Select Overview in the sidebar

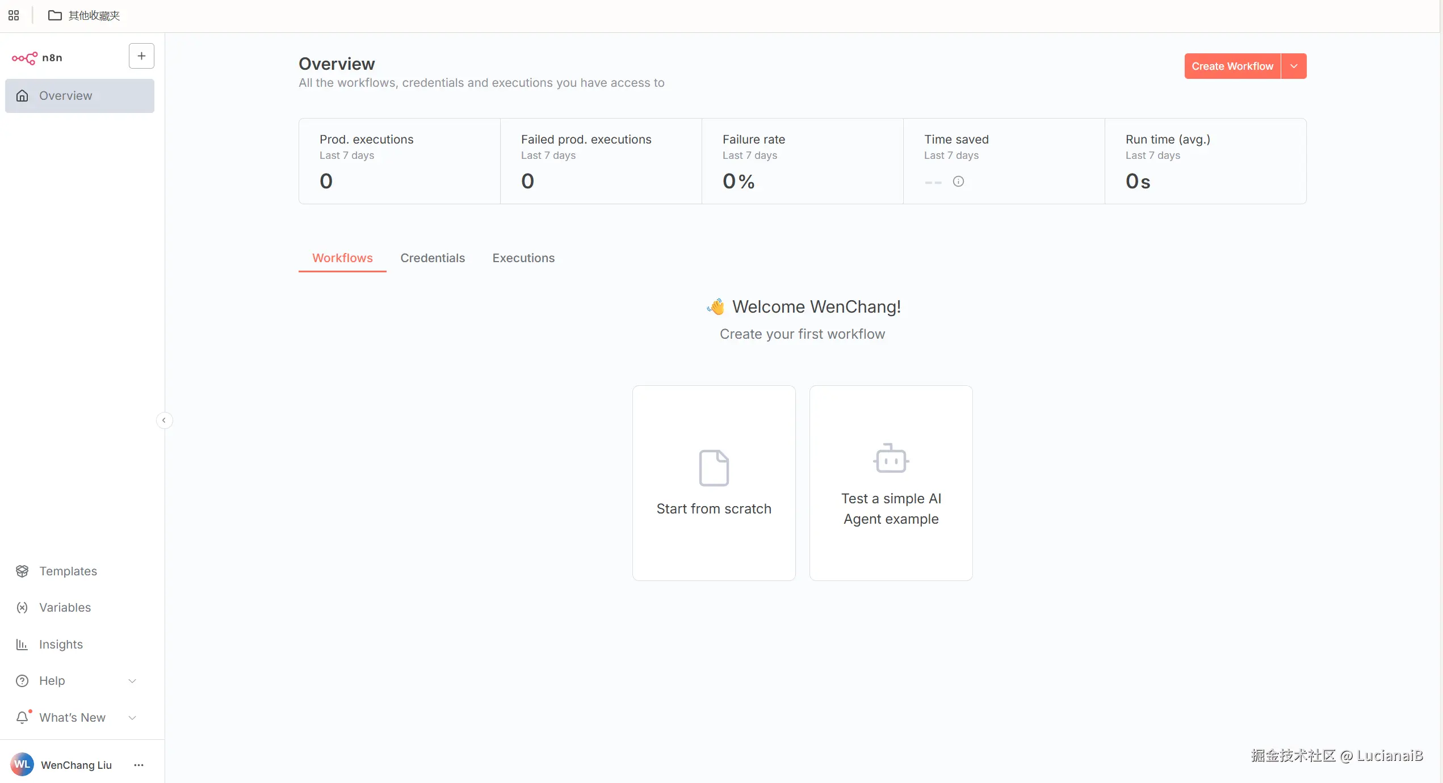(x=79, y=96)
